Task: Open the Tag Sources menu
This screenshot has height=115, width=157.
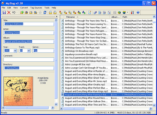Action: 36,8
